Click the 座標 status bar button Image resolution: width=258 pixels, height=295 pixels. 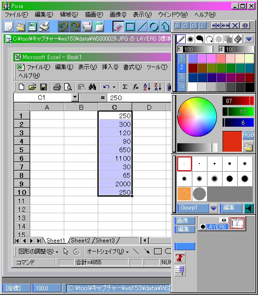click(17, 288)
